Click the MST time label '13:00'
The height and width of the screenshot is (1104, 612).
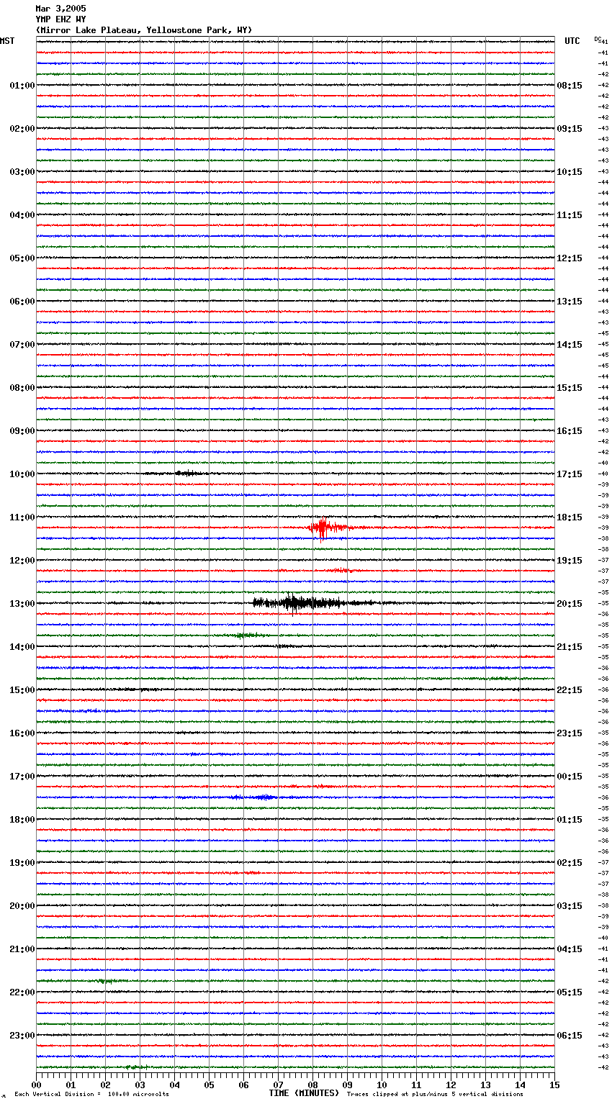point(22,604)
